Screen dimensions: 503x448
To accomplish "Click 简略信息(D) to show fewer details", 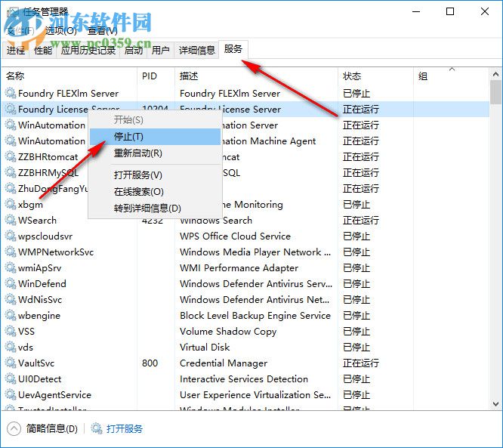I will (x=51, y=428).
